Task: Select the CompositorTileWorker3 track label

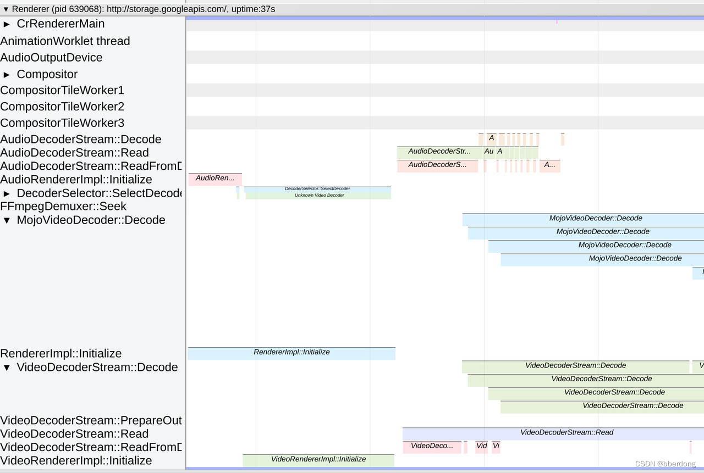Action: pos(62,123)
